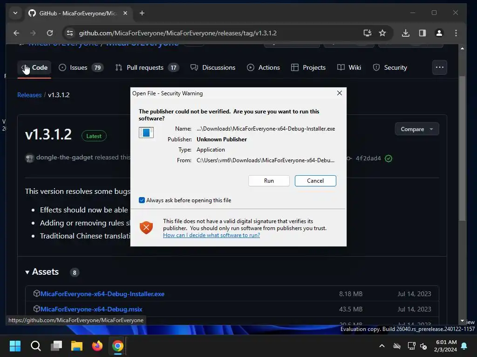The height and width of the screenshot is (357, 477).
Task: Go to the Discussions tab
Action: coord(213,67)
